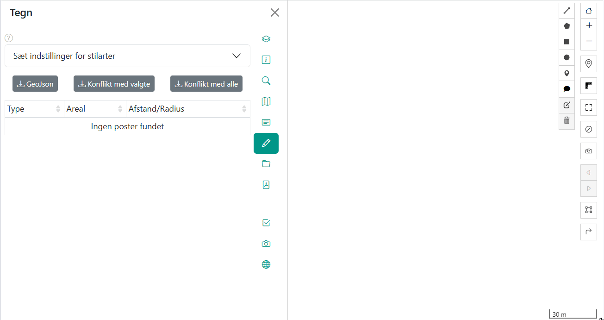Toggle fullscreen map view

click(589, 107)
